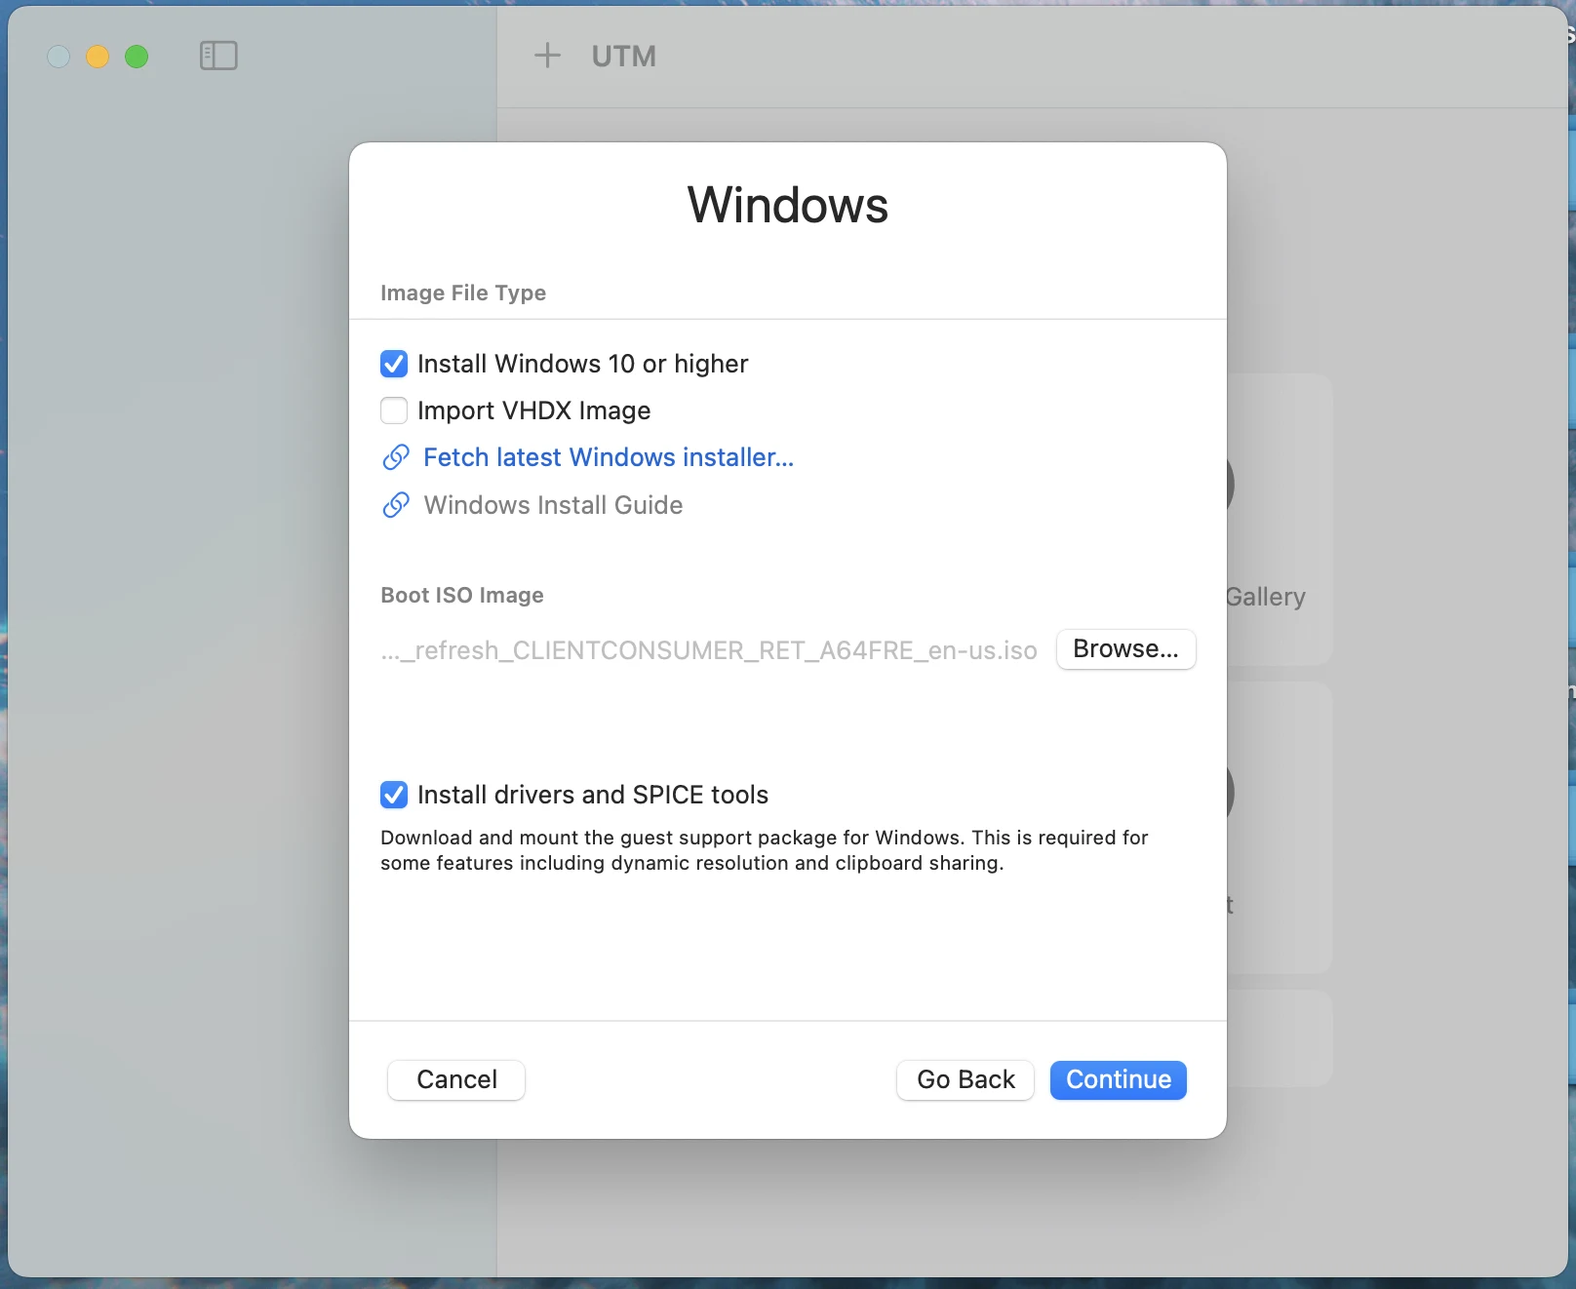Click the Image File Type heading

pos(463,293)
